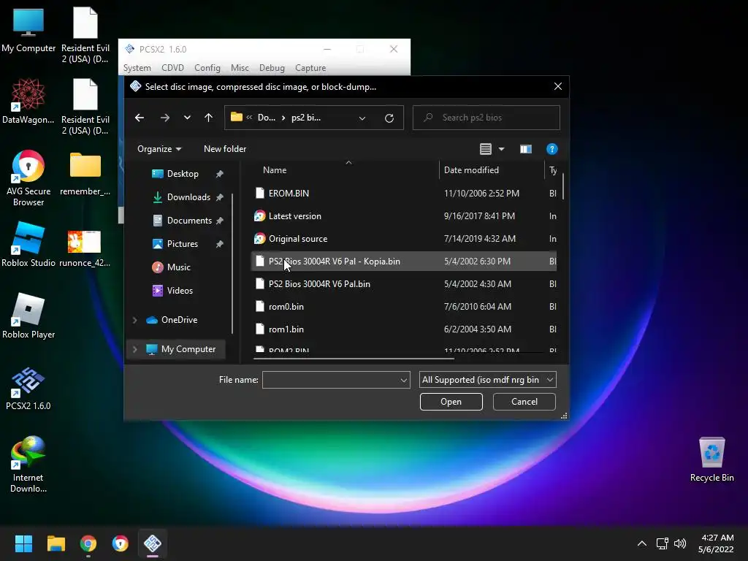Close the Select disc image dialog

pyautogui.click(x=557, y=86)
